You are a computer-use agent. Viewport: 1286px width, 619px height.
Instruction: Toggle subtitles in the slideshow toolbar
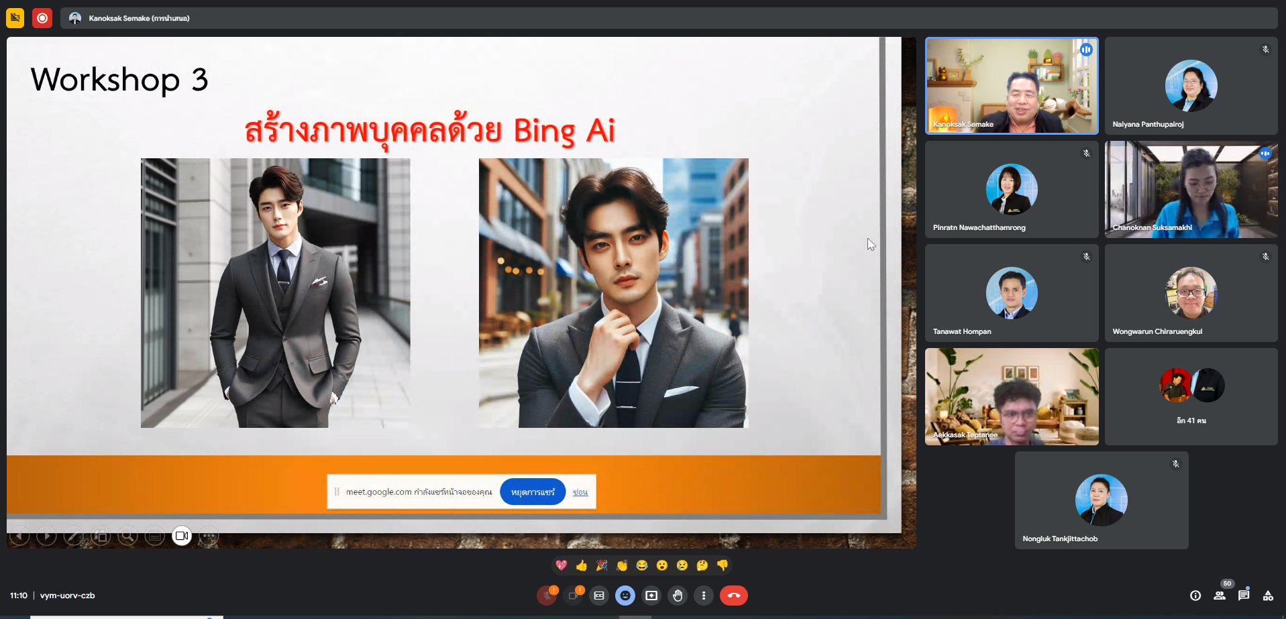pyautogui.click(x=155, y=536)
